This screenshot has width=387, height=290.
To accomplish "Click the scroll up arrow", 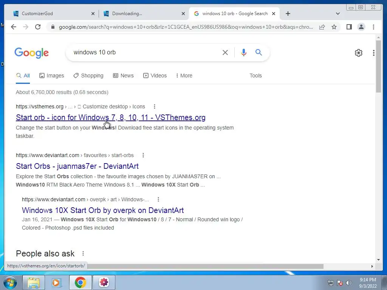I will click(x=378, y=37).
